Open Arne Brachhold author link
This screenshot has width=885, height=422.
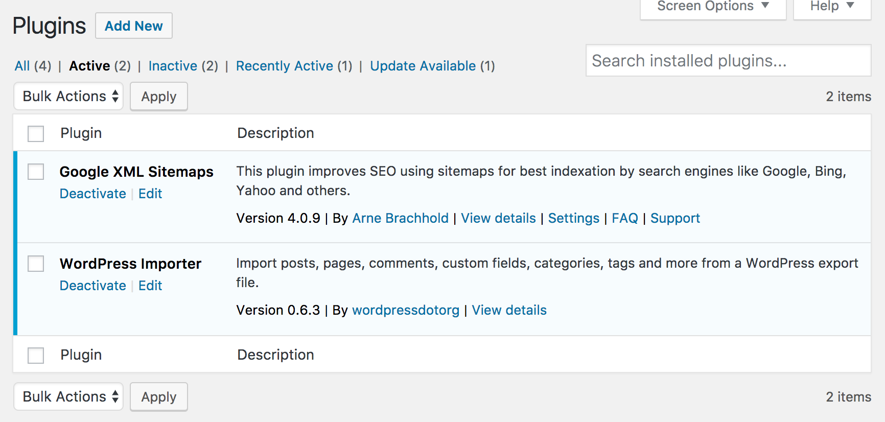401,218
